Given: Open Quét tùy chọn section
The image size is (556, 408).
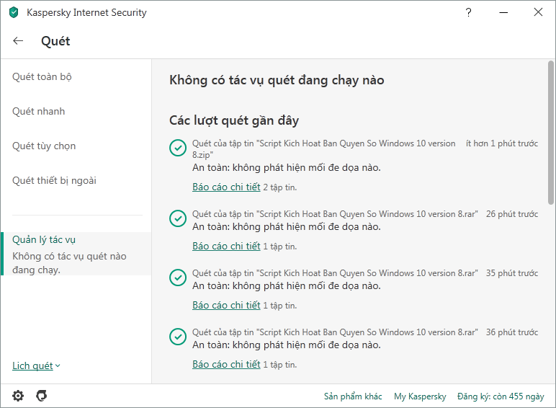Looking at the screenshot, I should click(x=44, y=146).
